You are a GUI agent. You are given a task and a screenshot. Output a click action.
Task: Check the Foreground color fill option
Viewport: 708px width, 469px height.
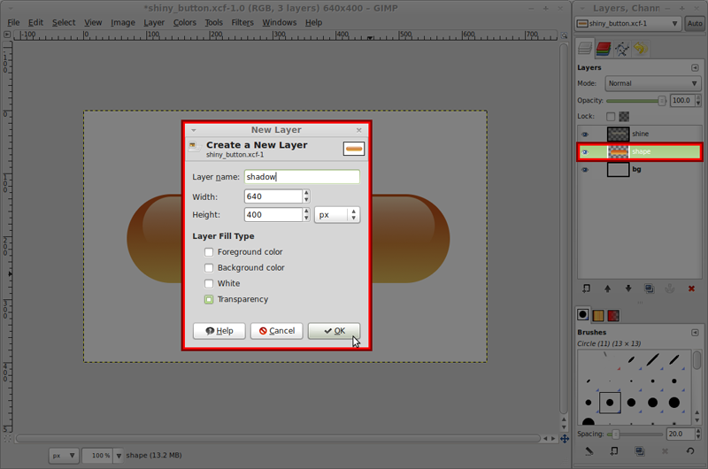pos(209,252)
